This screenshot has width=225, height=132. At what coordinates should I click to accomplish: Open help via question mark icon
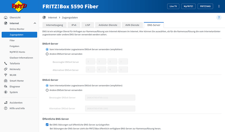pyautogui.click(x=219, y=18)
